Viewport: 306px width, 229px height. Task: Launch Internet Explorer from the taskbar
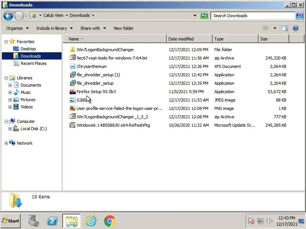(91, 221)
